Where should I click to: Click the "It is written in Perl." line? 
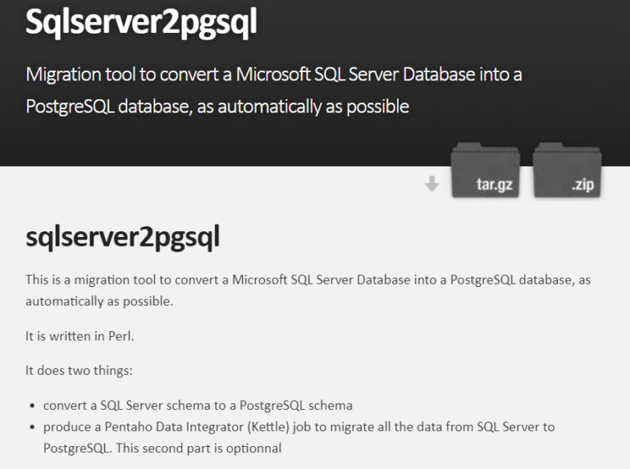(80, 335)
